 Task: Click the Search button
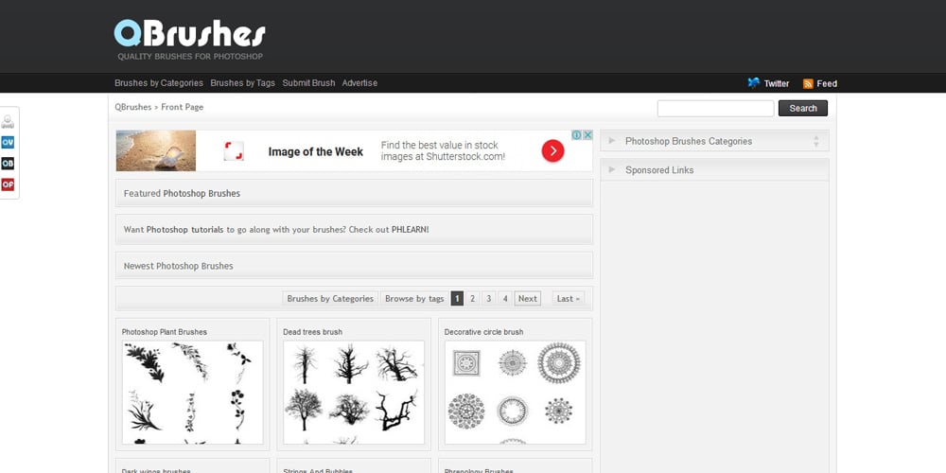click(x=803, y=108)
